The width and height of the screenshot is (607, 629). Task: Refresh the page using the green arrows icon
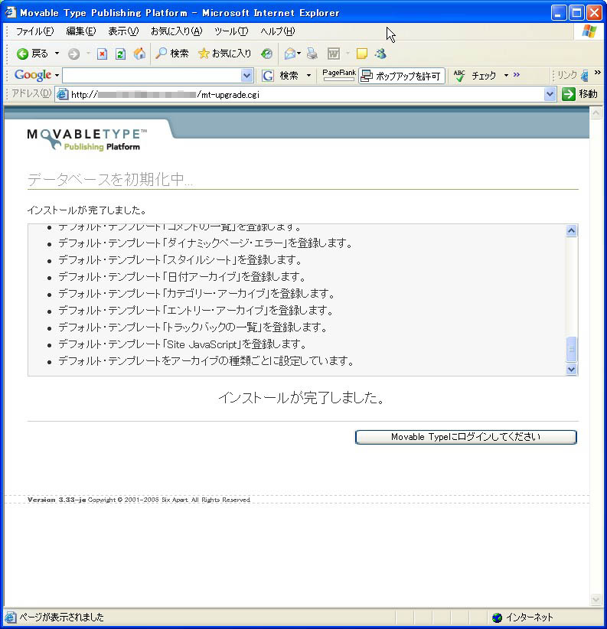tap(120, 54)
